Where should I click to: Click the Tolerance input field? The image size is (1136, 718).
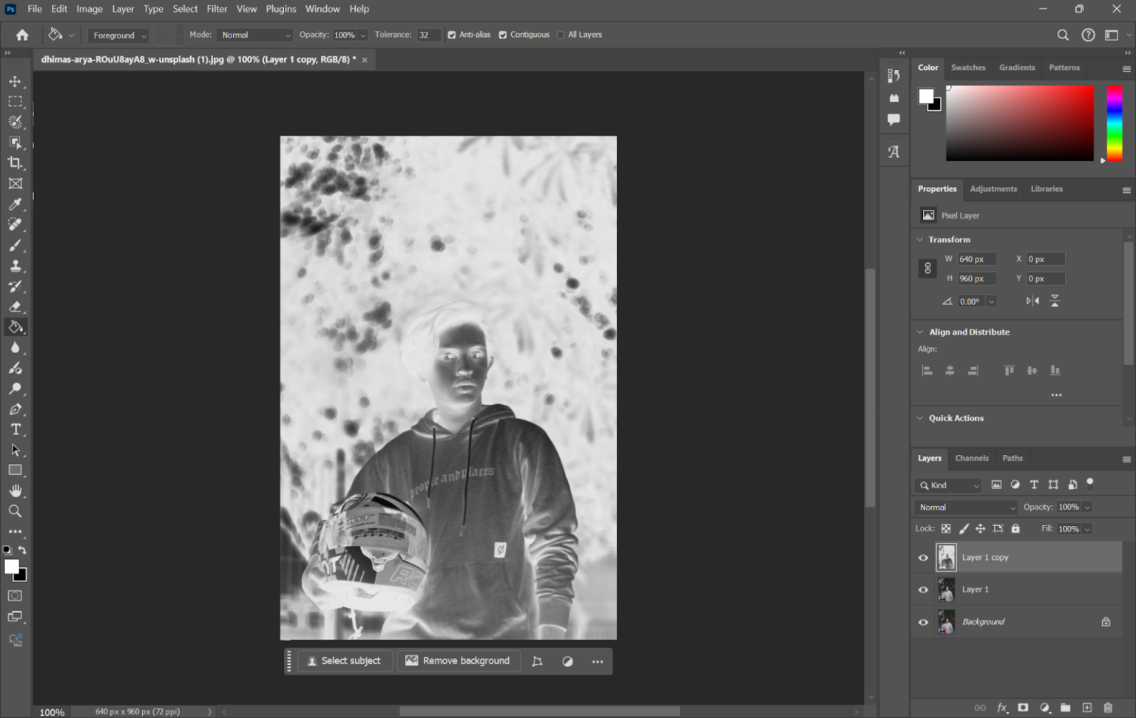[x=427, y=35]
